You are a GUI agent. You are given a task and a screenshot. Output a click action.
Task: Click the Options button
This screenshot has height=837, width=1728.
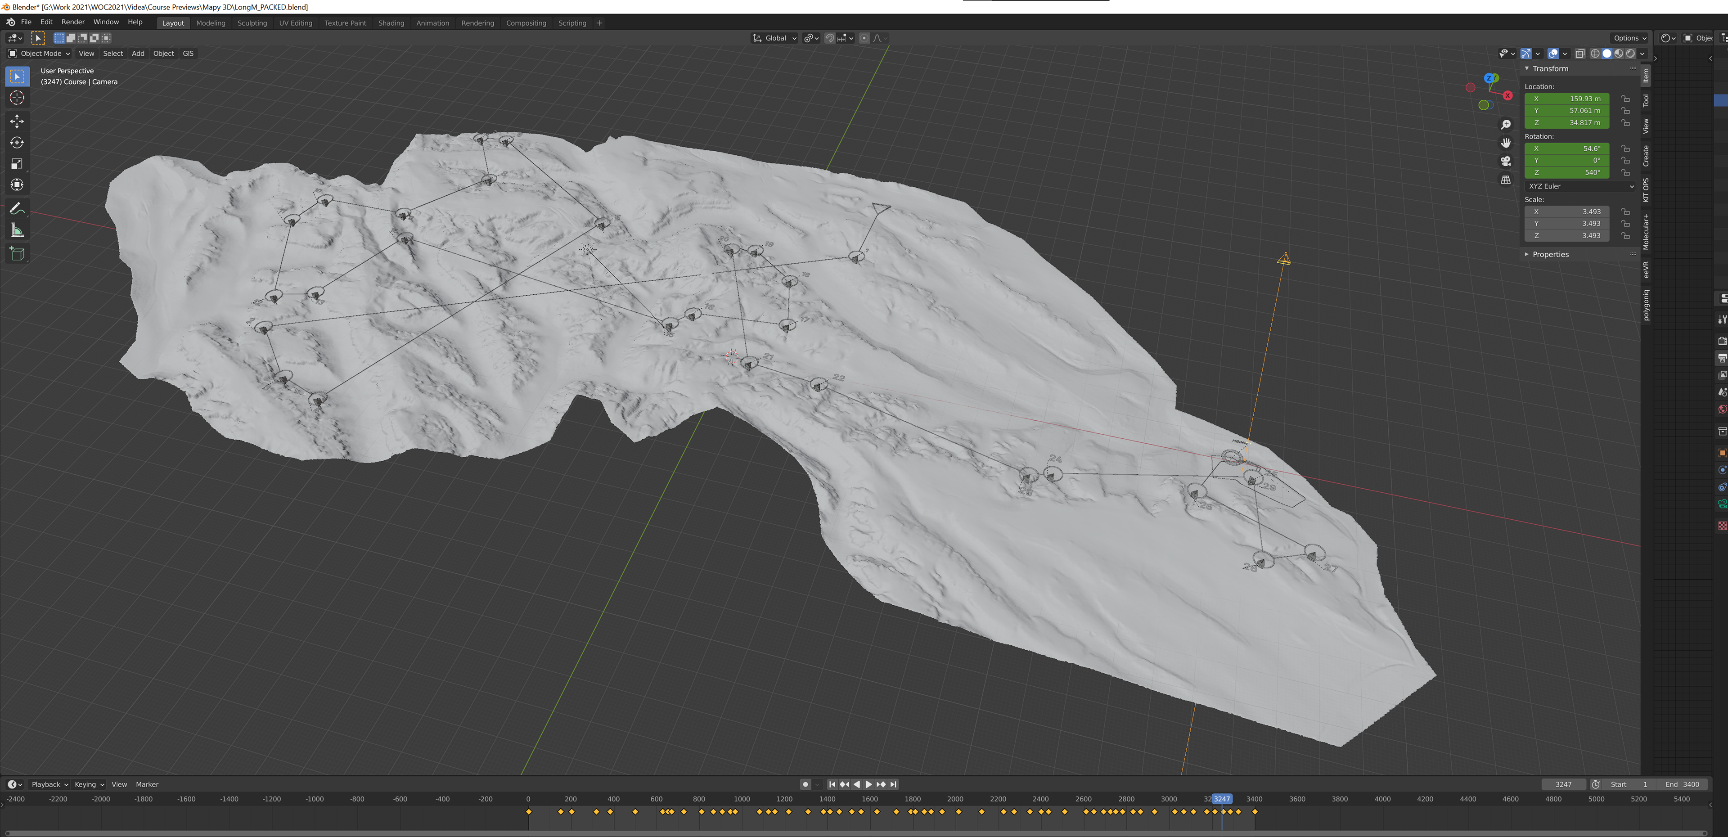tap(1629, 38)
